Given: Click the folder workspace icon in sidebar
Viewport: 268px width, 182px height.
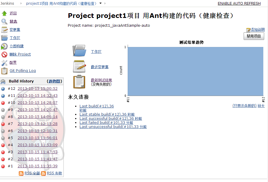Looking at the screenshot, I should [x=4, y=38].
